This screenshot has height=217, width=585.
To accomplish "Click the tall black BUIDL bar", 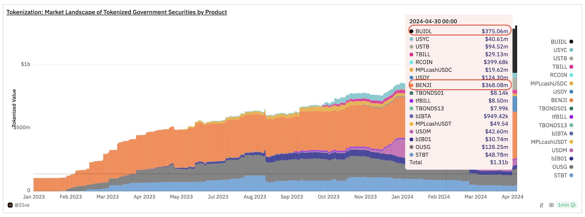I will pyautogui.click(x=515, y=50).
